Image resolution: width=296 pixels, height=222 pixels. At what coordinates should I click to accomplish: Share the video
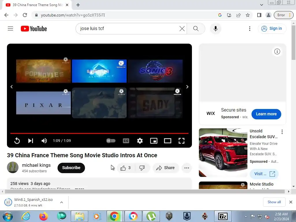(166, 168)
